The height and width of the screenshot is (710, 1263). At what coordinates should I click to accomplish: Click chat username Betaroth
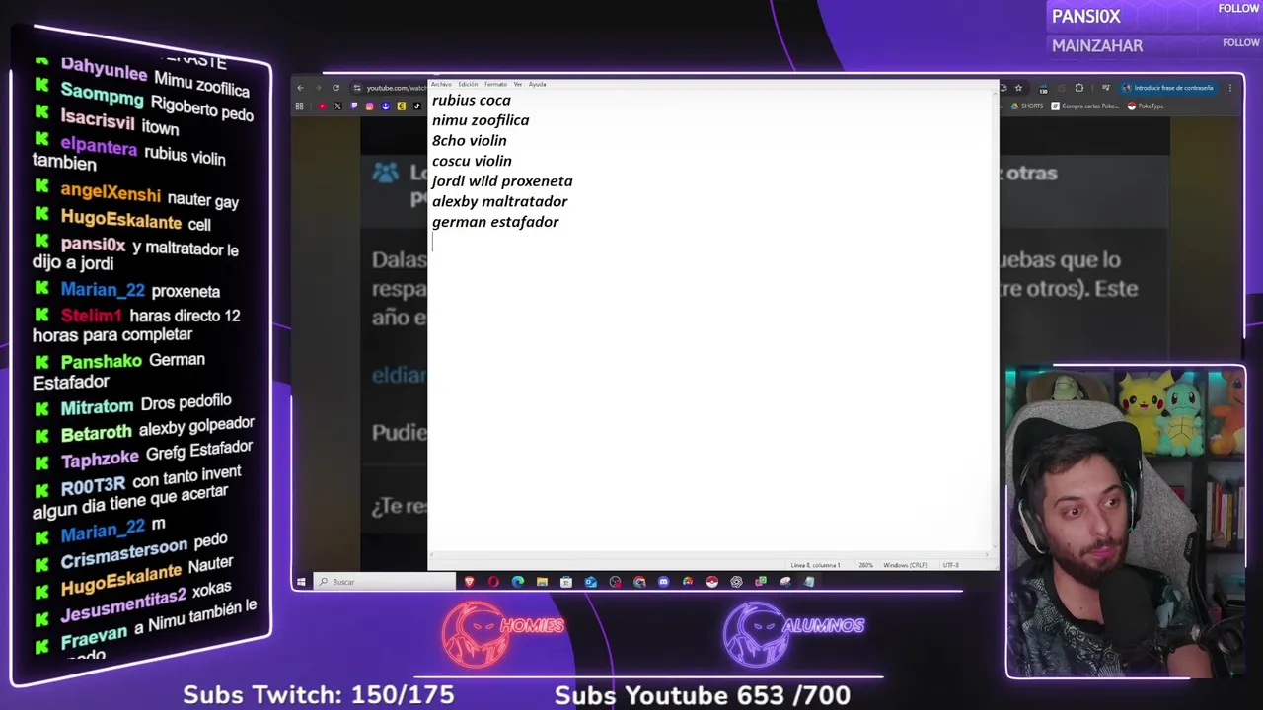pyautogui.click(x=96, y=433)
